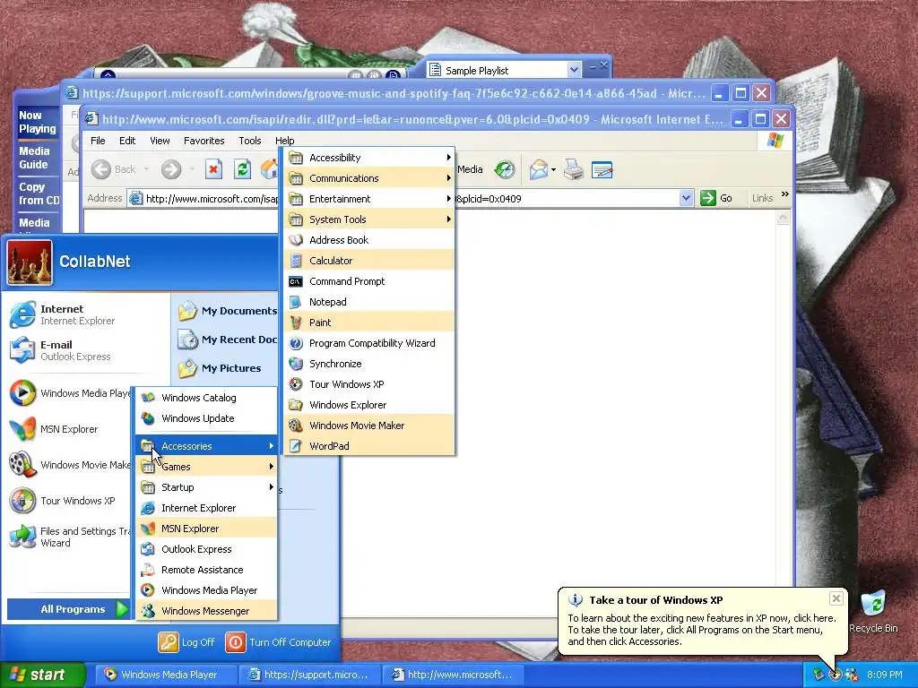Open the Favorites menu in Internet Explorer

tap(204, 141)
